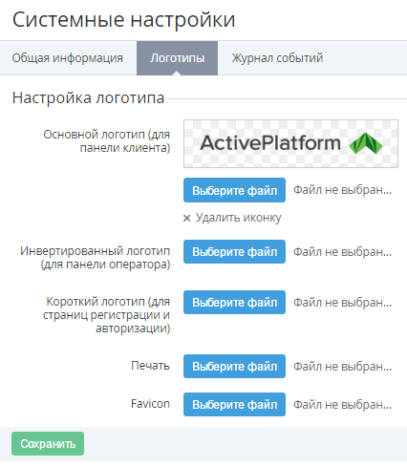The height and width of the screenshot is (467, 407).
Task: Click the file status text beside Favicon
Action: tap(342, 405)
